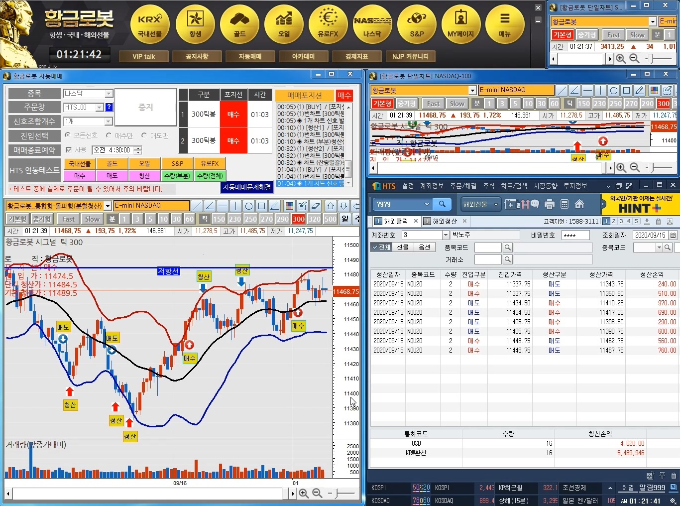Toggle the 기본형 mode in main chart
This screenshot has height=506, width=681.
click(17, 219)
